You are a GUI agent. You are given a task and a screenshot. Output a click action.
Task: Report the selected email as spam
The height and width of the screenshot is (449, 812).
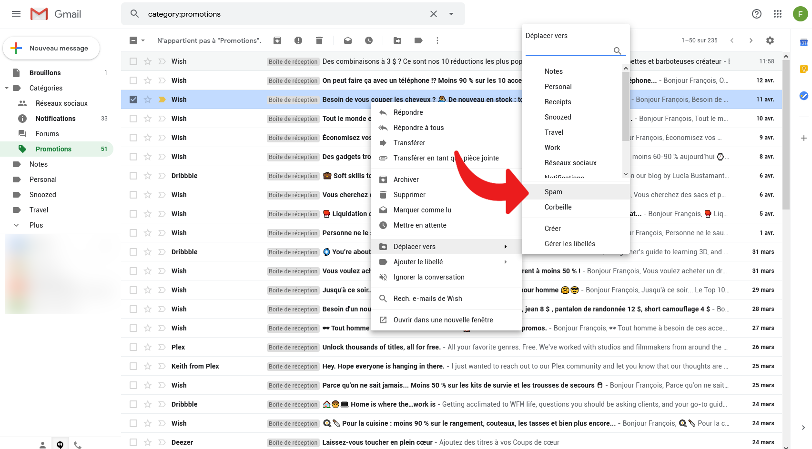point(298,40)
